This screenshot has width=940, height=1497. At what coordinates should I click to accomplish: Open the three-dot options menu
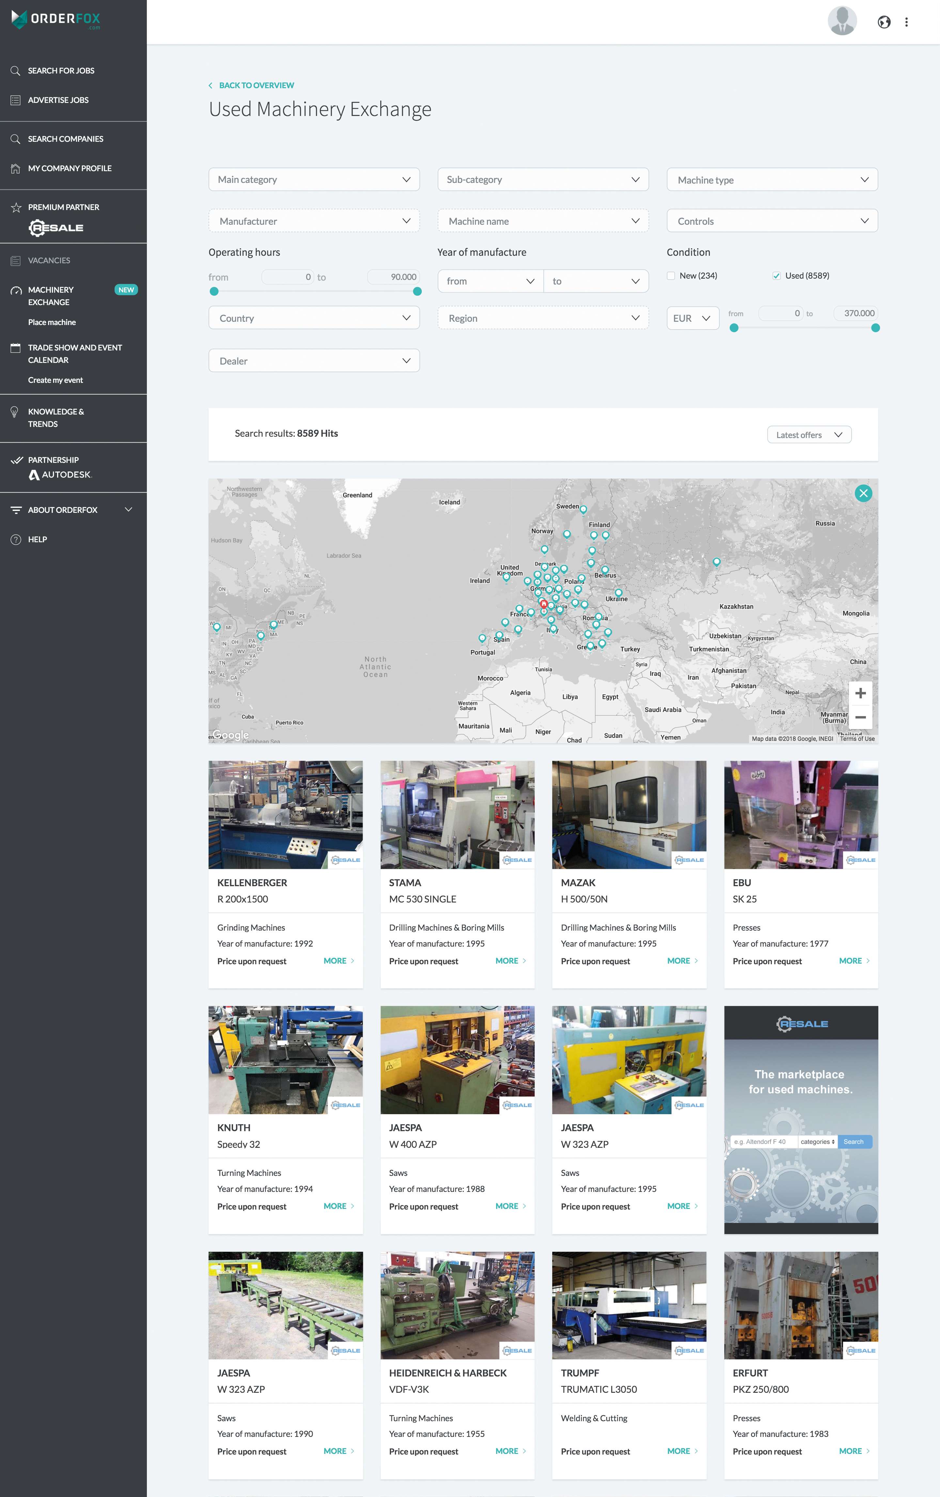click(x=906, y=23)
